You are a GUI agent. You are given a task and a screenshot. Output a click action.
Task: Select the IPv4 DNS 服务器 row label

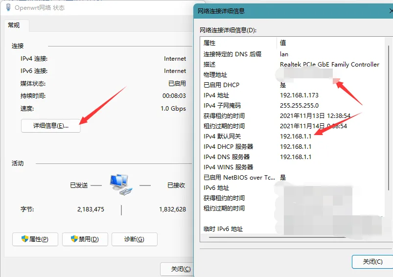pos(227,157)
